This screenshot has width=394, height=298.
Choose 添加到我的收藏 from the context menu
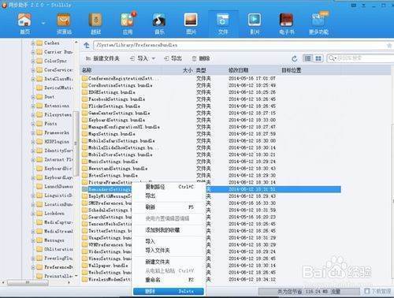pyautogui.click(x=169, y=230)
